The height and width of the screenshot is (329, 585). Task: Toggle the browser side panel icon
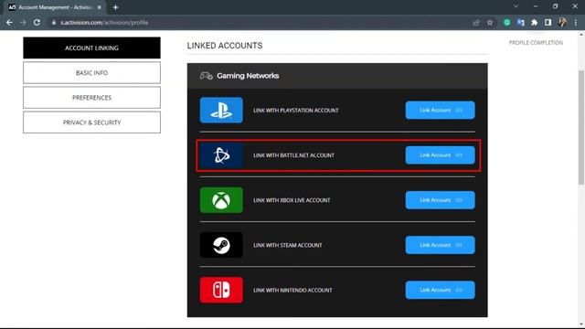point(548,23)
